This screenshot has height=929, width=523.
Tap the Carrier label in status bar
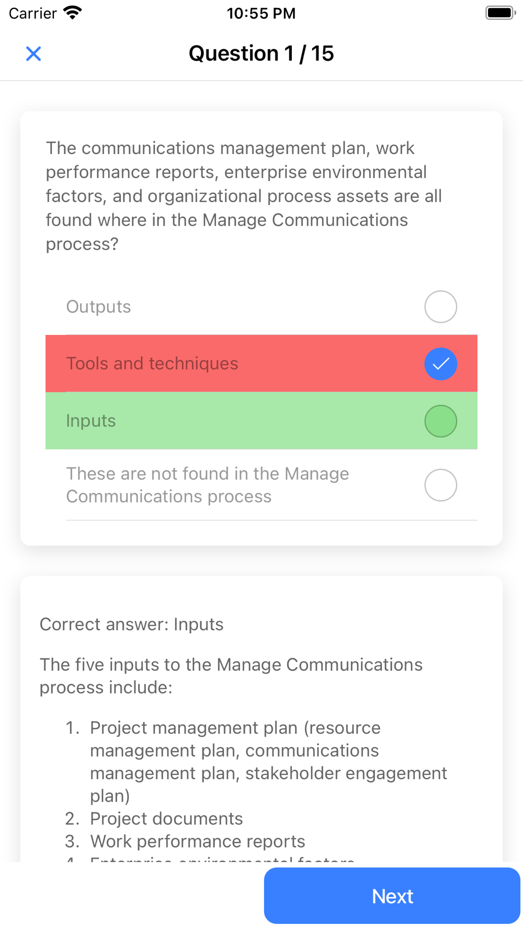32,13
